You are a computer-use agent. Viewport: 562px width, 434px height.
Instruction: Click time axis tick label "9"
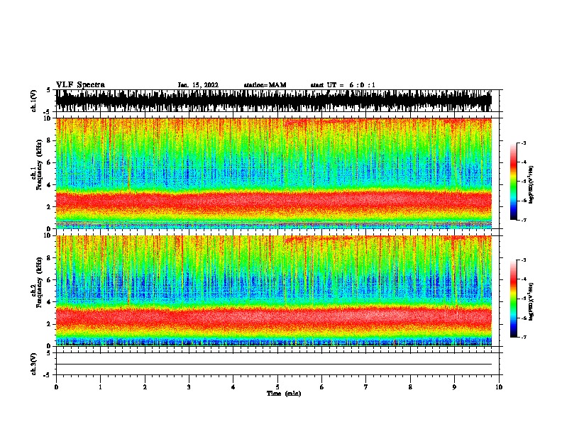[x=454, y=387]
